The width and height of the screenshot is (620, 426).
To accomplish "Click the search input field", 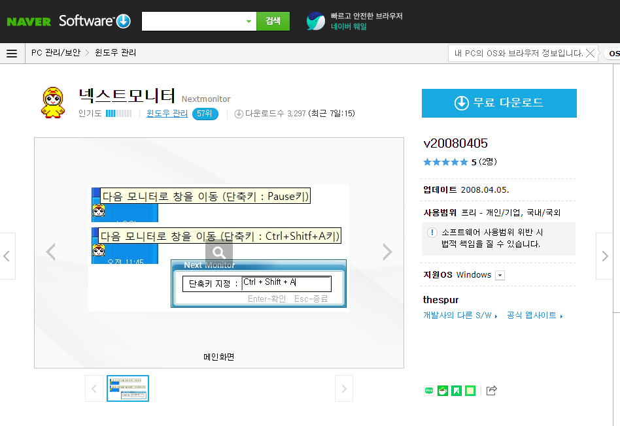I will (x=193, y=22).
